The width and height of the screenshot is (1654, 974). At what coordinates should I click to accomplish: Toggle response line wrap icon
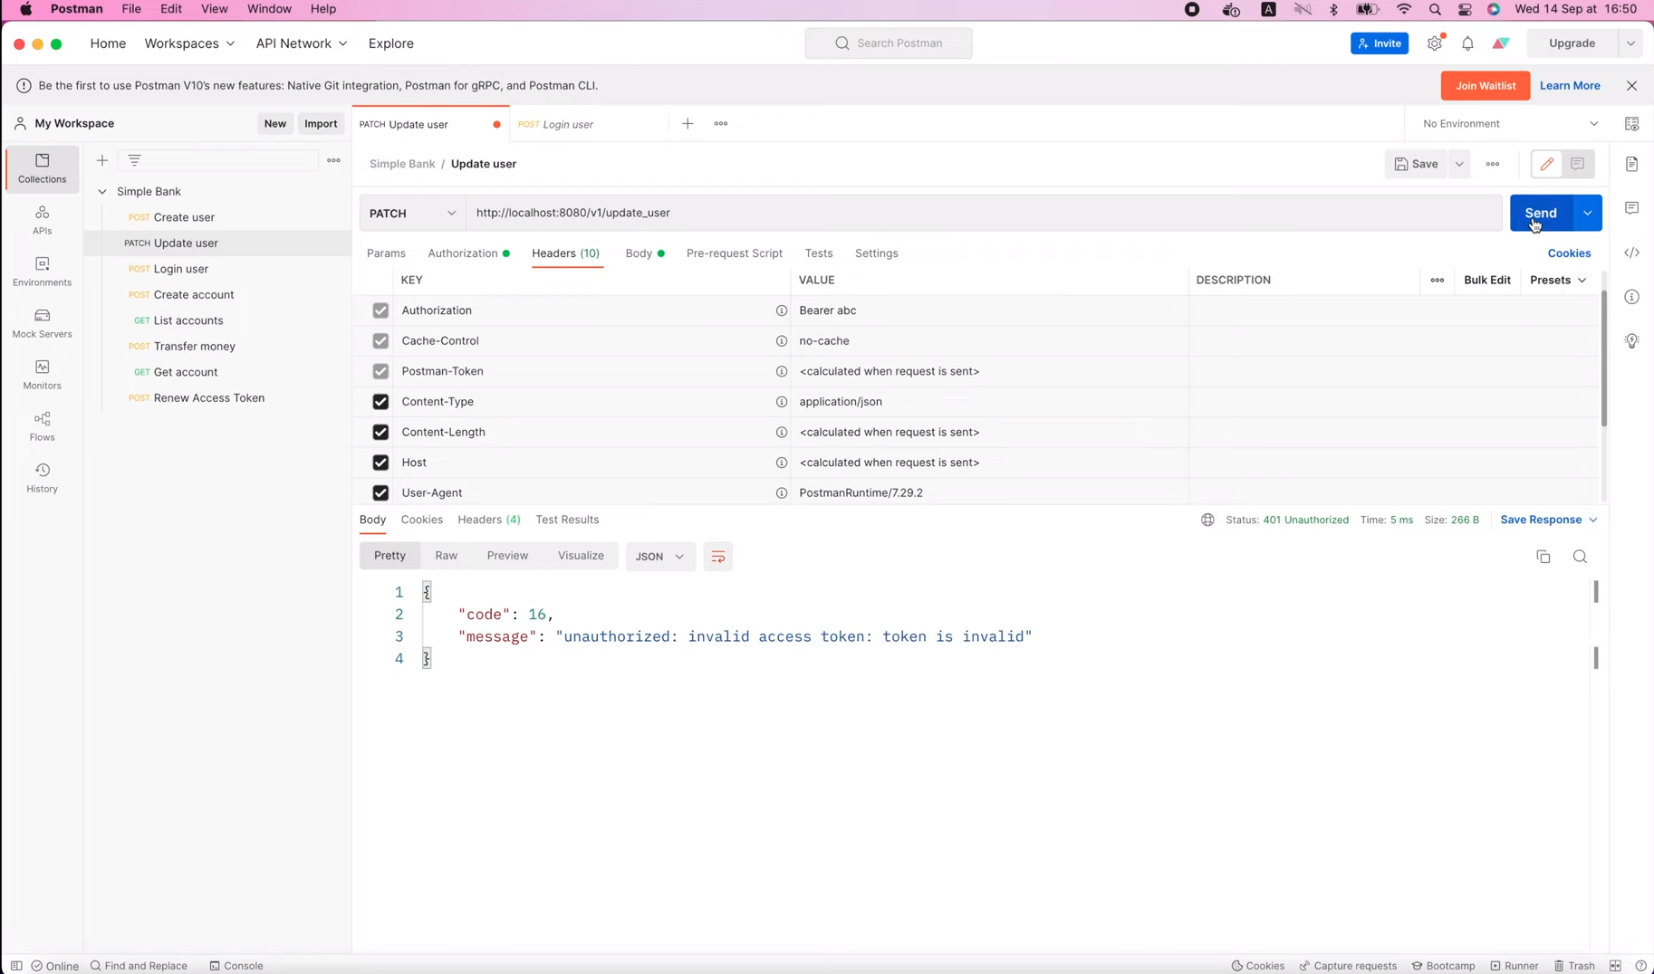pyautogui.click(x=718, y=557)
